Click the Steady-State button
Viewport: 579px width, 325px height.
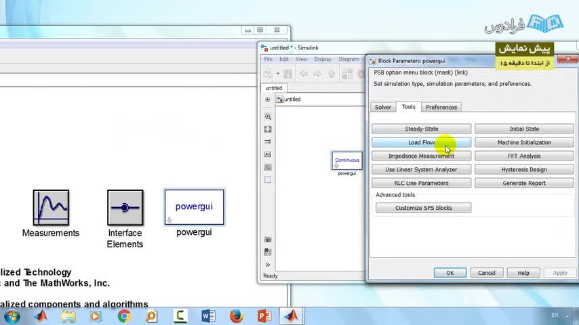click(421, 129)
